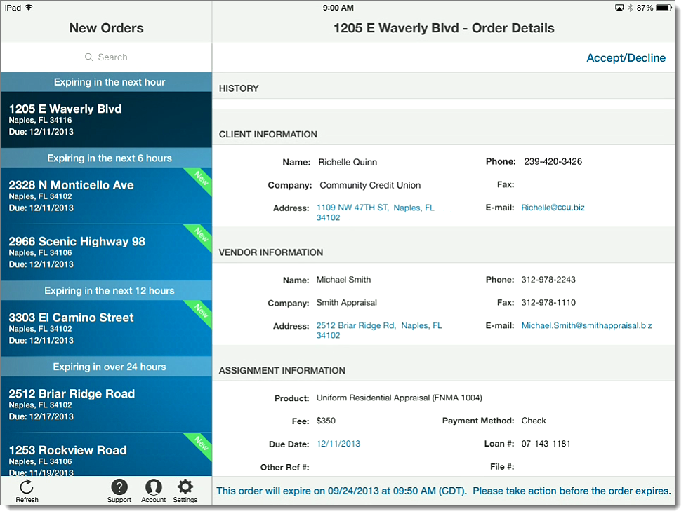Viewport: 686px width, 516px height.
Task: Click the search magnifier icon
Action: 88,57
